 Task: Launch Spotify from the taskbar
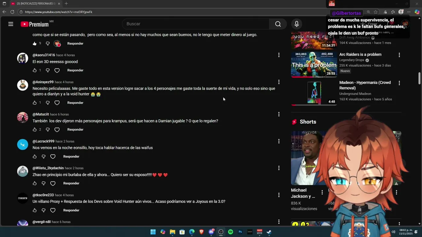[x=230, y=232]
